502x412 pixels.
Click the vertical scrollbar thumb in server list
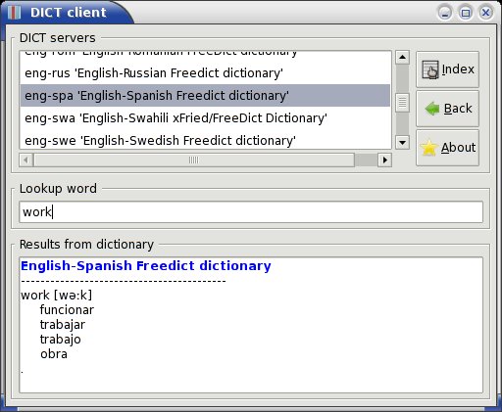402,103
